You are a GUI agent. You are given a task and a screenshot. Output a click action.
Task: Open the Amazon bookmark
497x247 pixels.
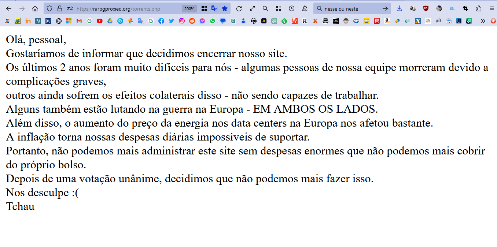(387, 21)
